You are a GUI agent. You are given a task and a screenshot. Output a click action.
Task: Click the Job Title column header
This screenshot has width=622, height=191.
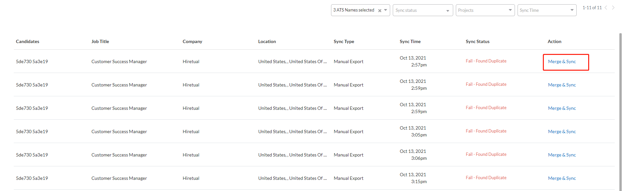(100, 42)
